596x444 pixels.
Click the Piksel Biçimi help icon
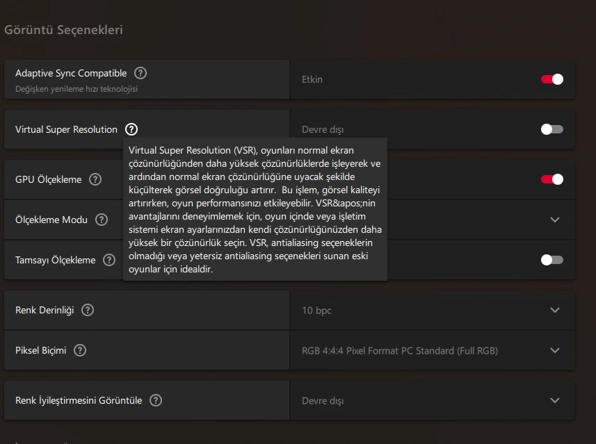(80, 350)
